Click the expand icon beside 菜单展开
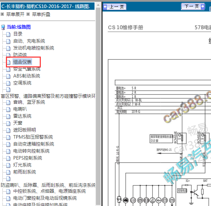The height and width of the screenshot is (206, 211). (x=2, y=14)
